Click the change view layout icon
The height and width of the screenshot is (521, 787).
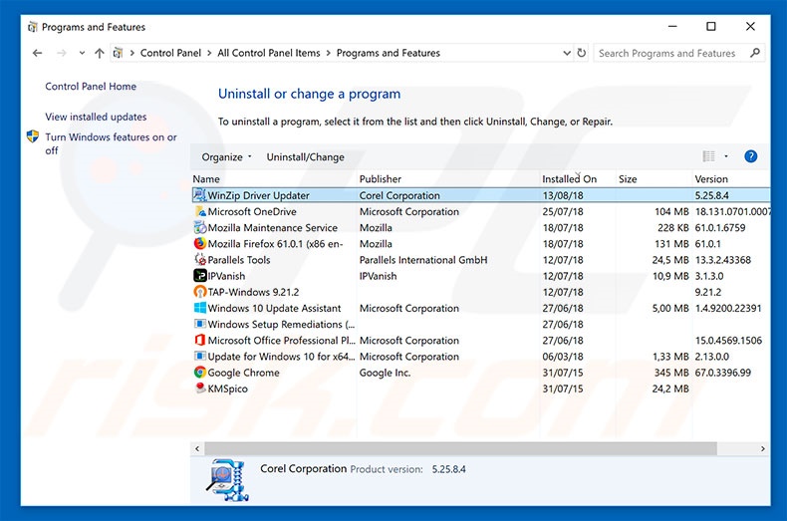tap(708, 156)
